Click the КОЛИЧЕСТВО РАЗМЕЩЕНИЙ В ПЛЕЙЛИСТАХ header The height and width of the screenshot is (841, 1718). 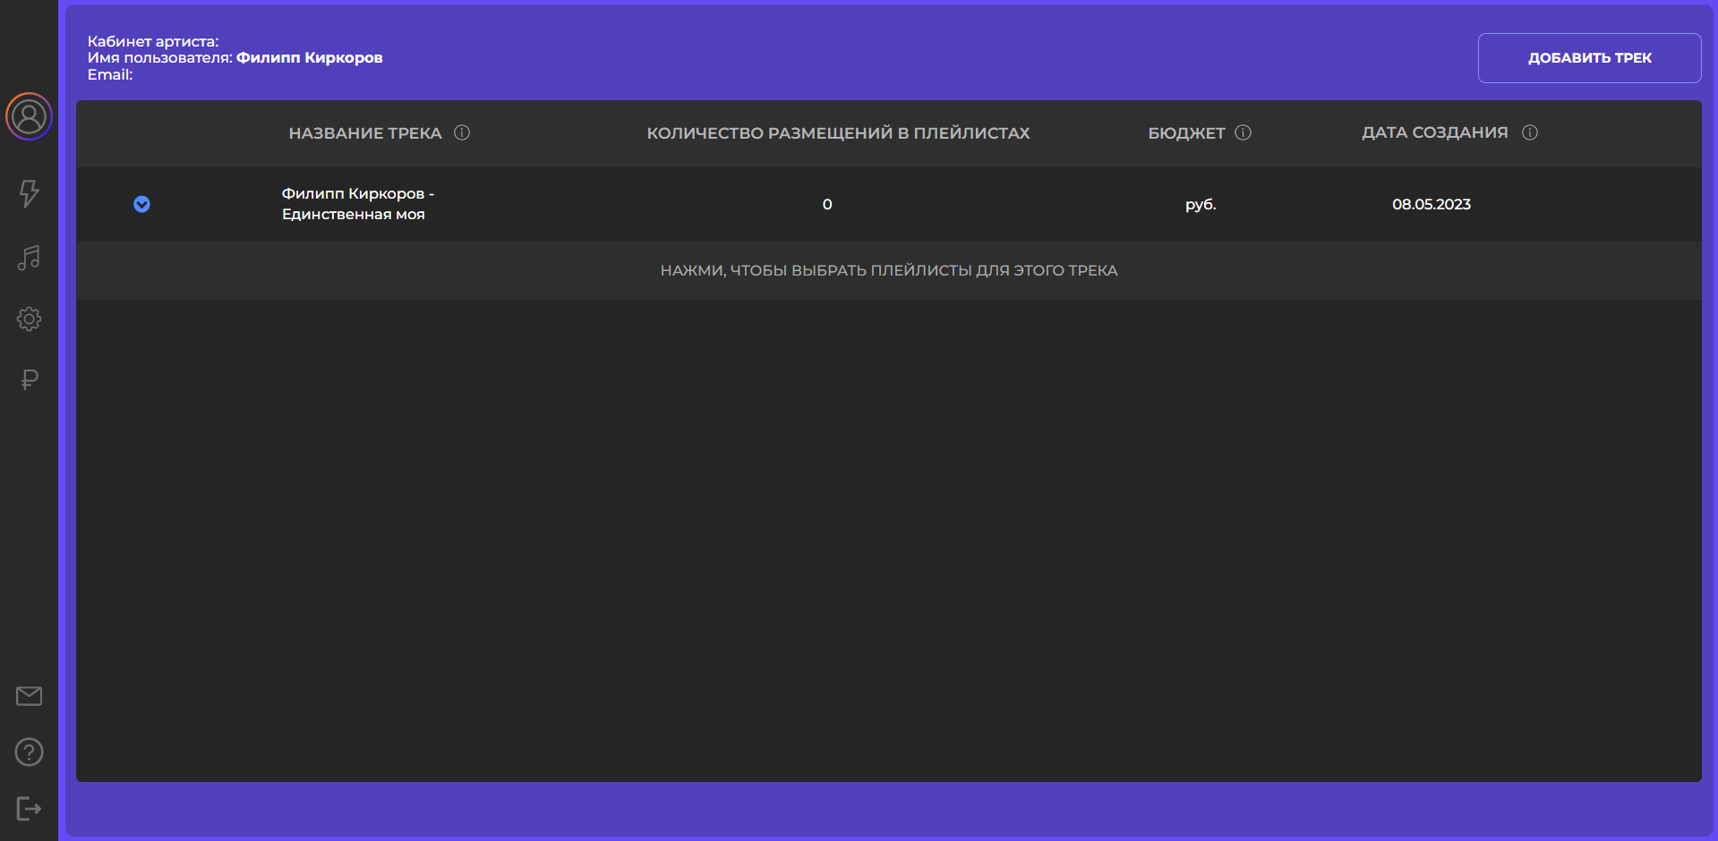(x=838, y=133)
